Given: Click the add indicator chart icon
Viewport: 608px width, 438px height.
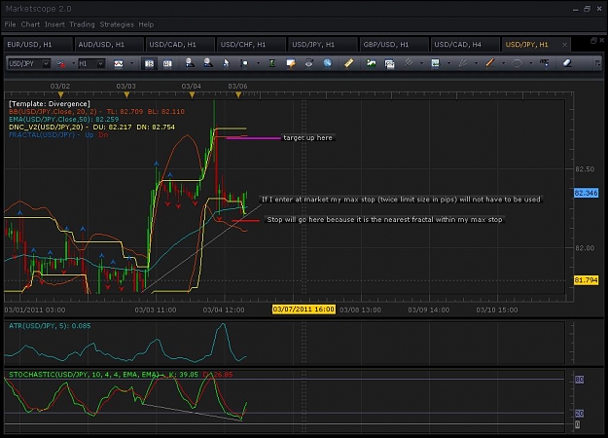Looking at the screenshot, I should 371,63.
